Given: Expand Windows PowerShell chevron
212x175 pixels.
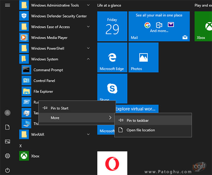Looking at the screenshot, I should pos(88,48).
